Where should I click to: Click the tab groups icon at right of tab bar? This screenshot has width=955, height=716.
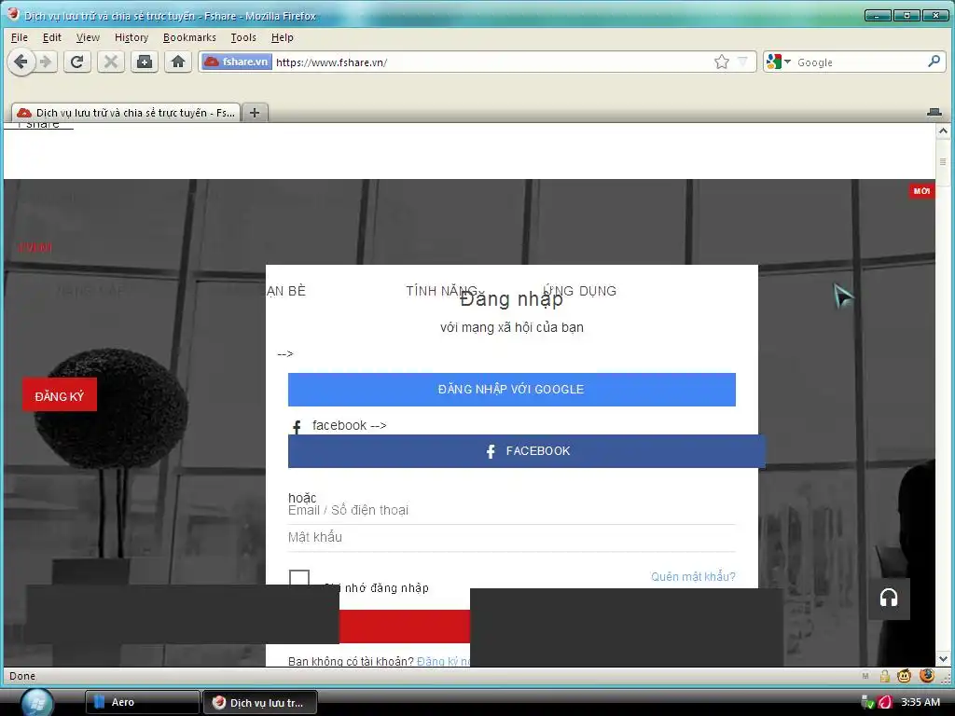tap(934, 113)
